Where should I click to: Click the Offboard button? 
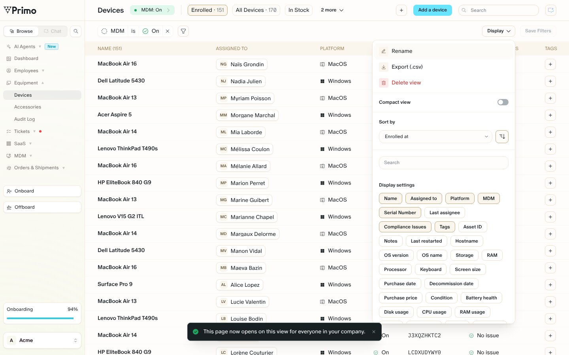(42, 207)
